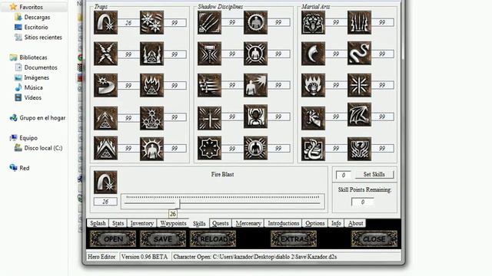Click the level field beside the Psychic Hammer icon
The height and width of the screenshot is (276, 492).
coord(232,54)
